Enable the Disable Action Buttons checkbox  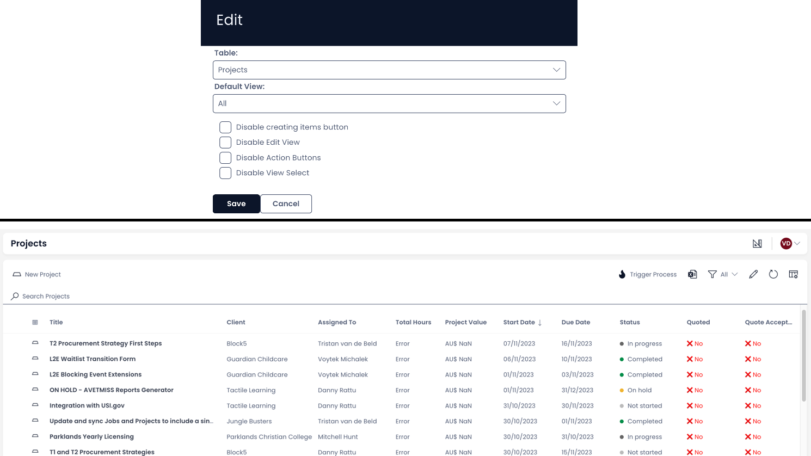pos(225,158)
